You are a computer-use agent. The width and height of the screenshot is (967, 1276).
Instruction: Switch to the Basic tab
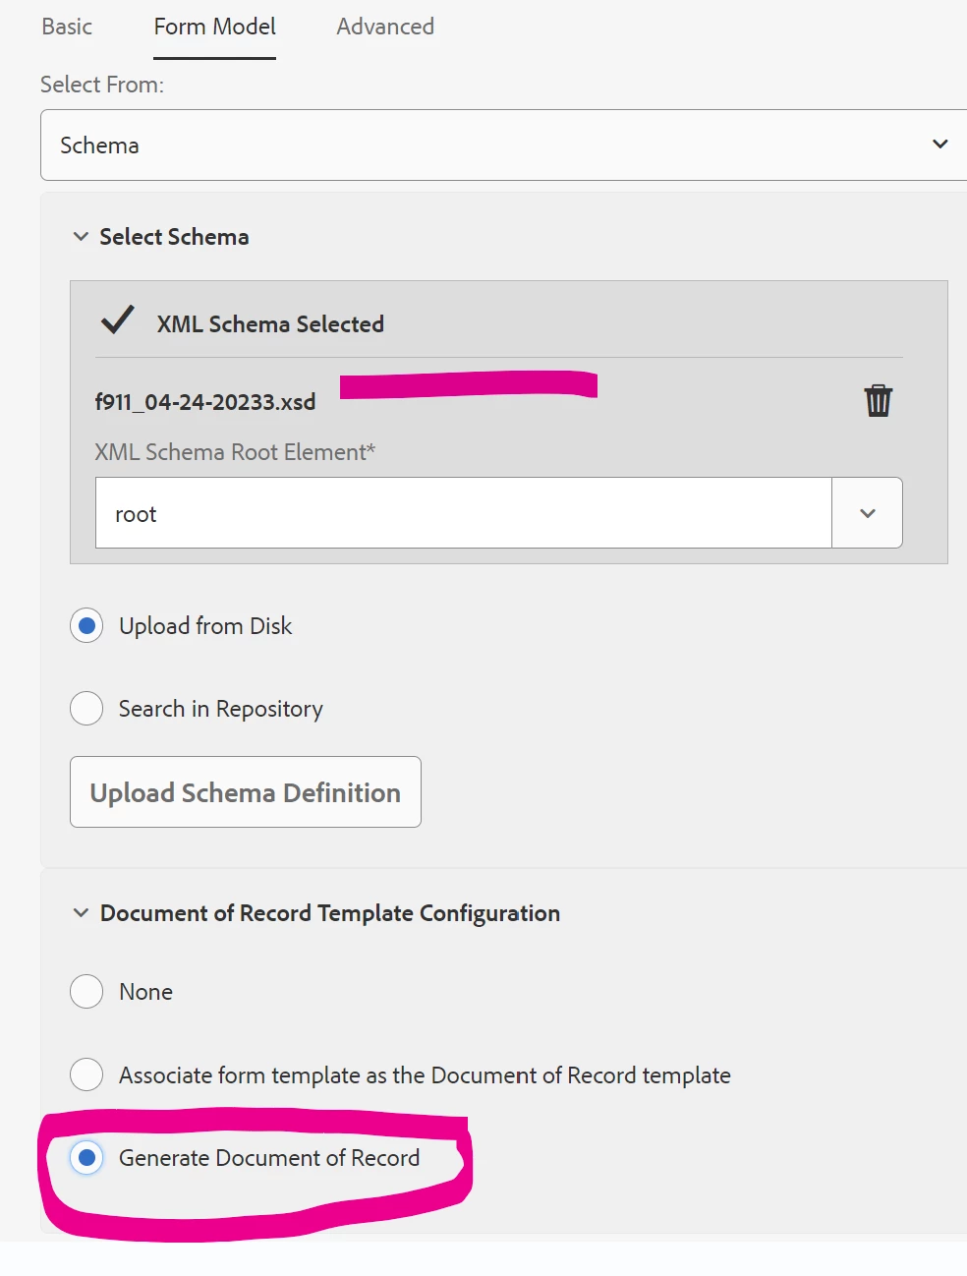[67, 27]
